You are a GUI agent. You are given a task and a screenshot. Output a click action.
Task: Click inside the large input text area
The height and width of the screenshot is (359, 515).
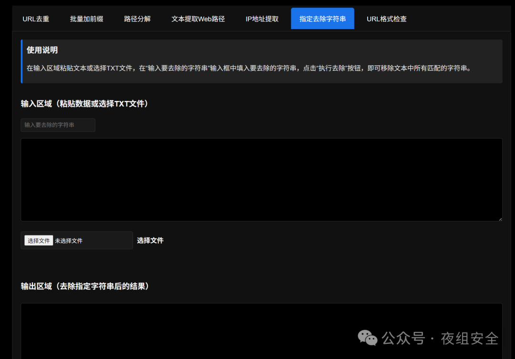coord(261,179)
